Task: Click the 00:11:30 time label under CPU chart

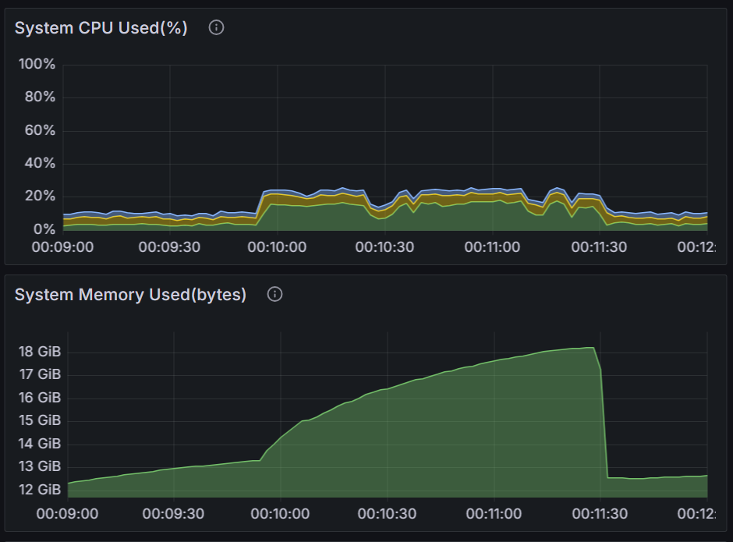Action: pyautogui.click(x=599, y=247)
